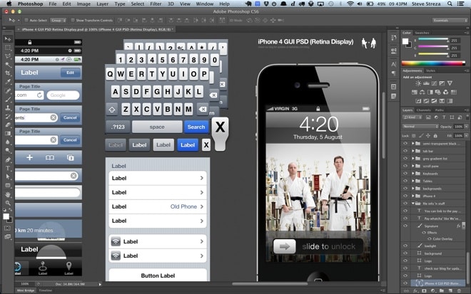Select the Eyedropper tool

coord(8,82)
